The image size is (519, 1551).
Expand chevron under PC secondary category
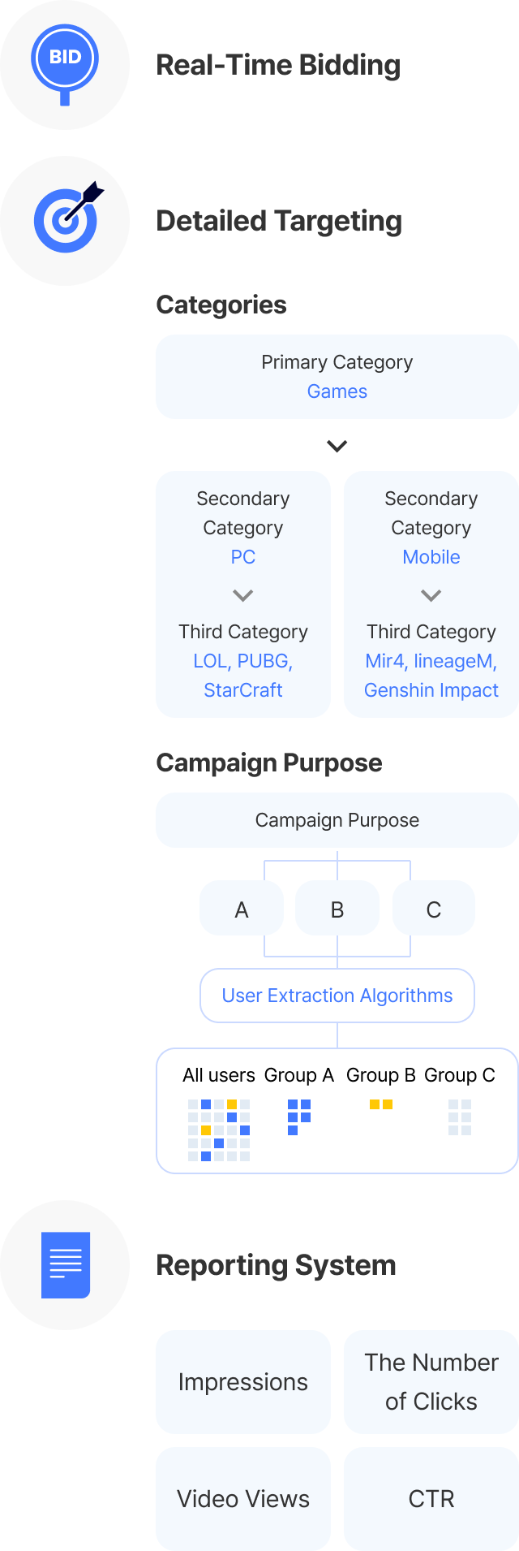(243, 595)
